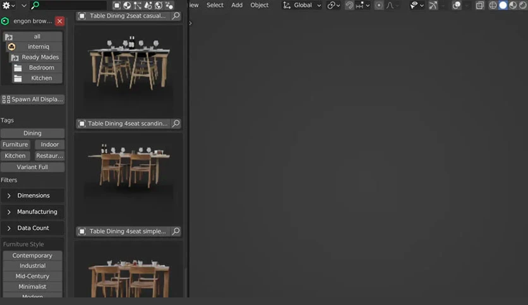Click Table Dining 2seat casual asset label
528x305 pixels.
click(128, 16)
